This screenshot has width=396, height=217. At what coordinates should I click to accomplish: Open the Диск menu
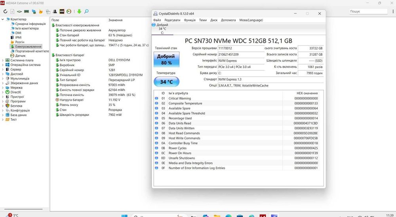click(x=214, y=20)
